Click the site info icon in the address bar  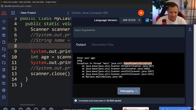2,6
